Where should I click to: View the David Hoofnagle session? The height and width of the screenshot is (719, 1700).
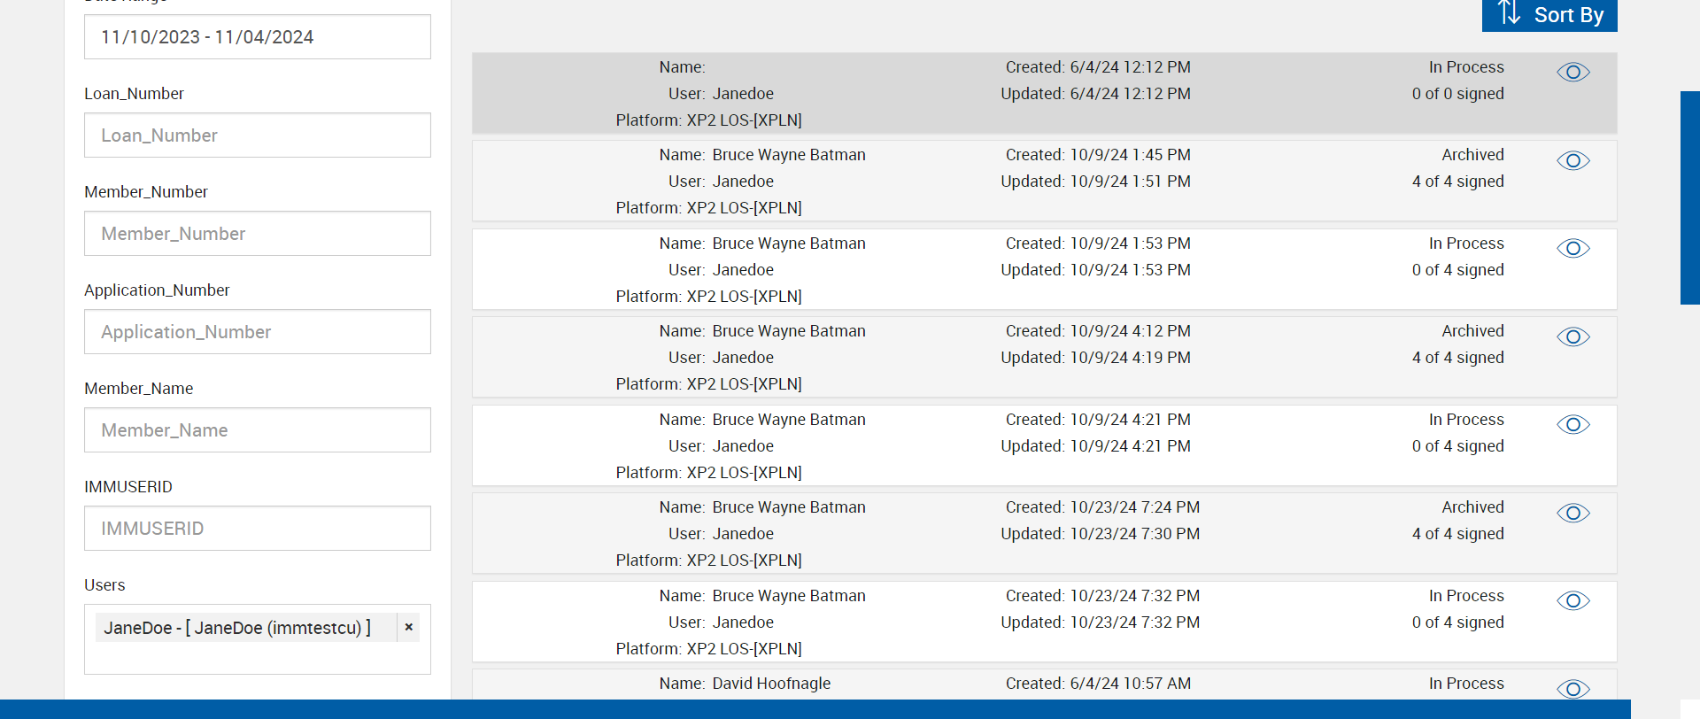(1572, 689)
